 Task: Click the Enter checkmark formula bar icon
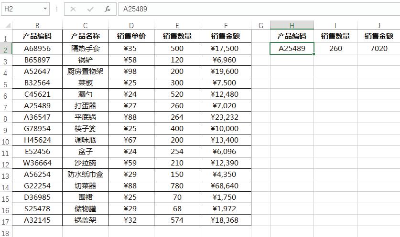point(90,9)
